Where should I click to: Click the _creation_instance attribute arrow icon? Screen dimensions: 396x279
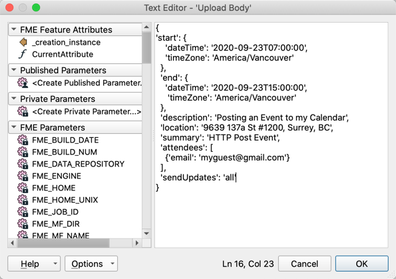click(23, 42)
